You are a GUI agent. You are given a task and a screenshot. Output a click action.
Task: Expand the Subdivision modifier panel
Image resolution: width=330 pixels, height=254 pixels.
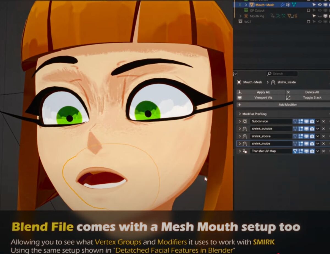pos(240,121)
